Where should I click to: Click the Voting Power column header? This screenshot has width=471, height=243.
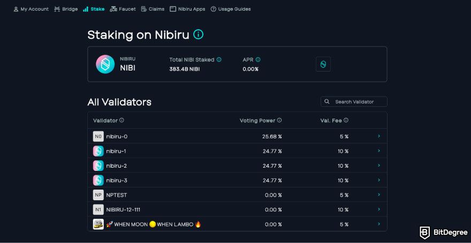(257, 121)
